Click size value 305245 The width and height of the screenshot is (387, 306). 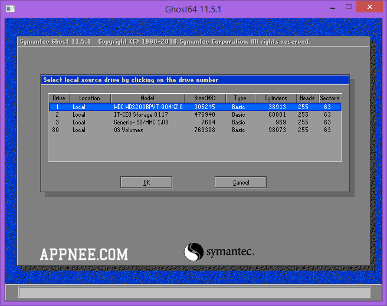coord(205,107)
